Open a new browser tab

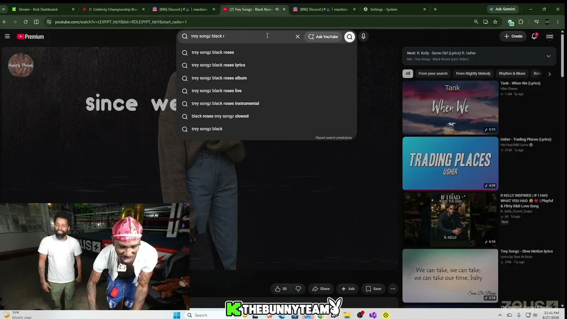[x=435, y=9]
